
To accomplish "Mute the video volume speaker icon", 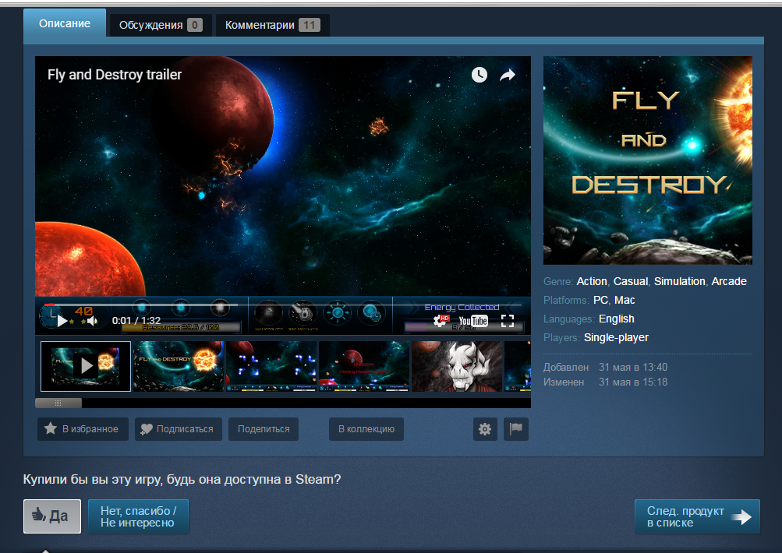I will (x=92, y=321).
